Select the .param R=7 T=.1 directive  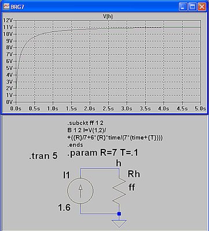pos(102,153)
